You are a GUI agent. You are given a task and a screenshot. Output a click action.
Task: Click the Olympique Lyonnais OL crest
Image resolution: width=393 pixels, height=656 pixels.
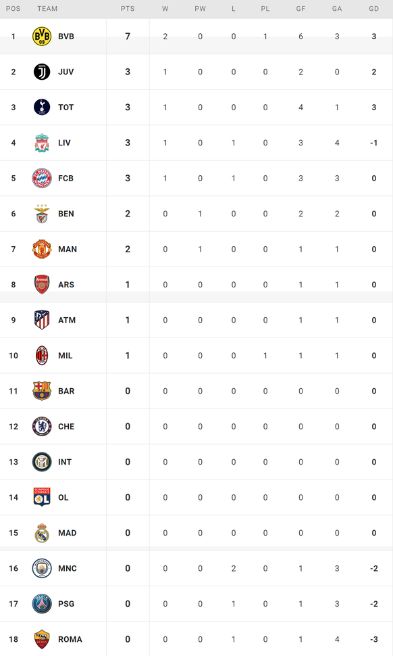(42, 498)
